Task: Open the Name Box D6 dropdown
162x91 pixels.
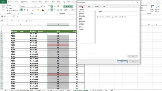Action: (11, 21)
